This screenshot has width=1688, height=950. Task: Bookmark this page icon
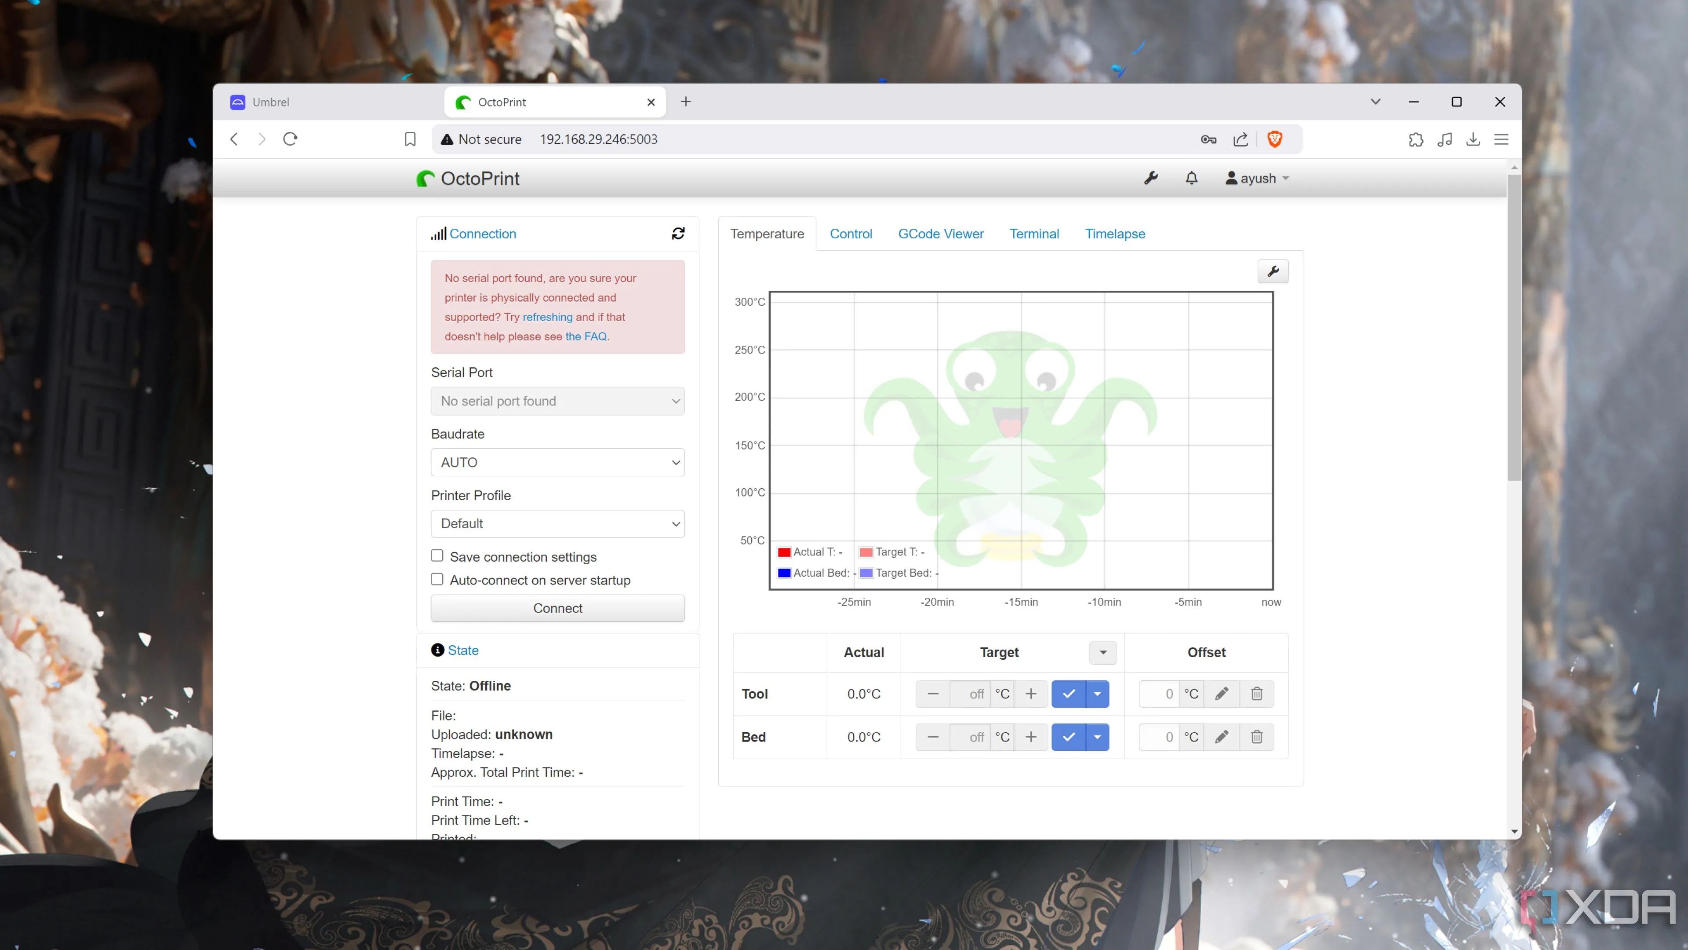point(410,139)
